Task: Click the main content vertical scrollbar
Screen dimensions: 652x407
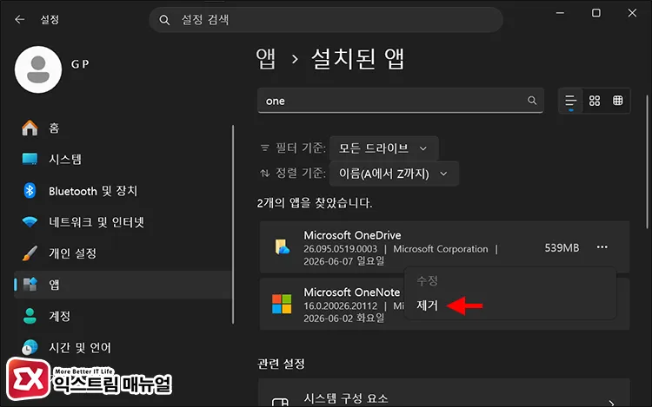Action: [x=647, y=161]
